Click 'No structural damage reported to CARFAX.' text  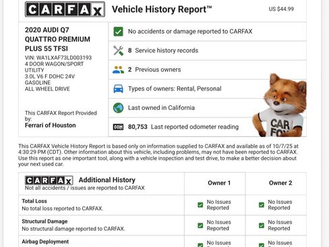coord(73,229)
